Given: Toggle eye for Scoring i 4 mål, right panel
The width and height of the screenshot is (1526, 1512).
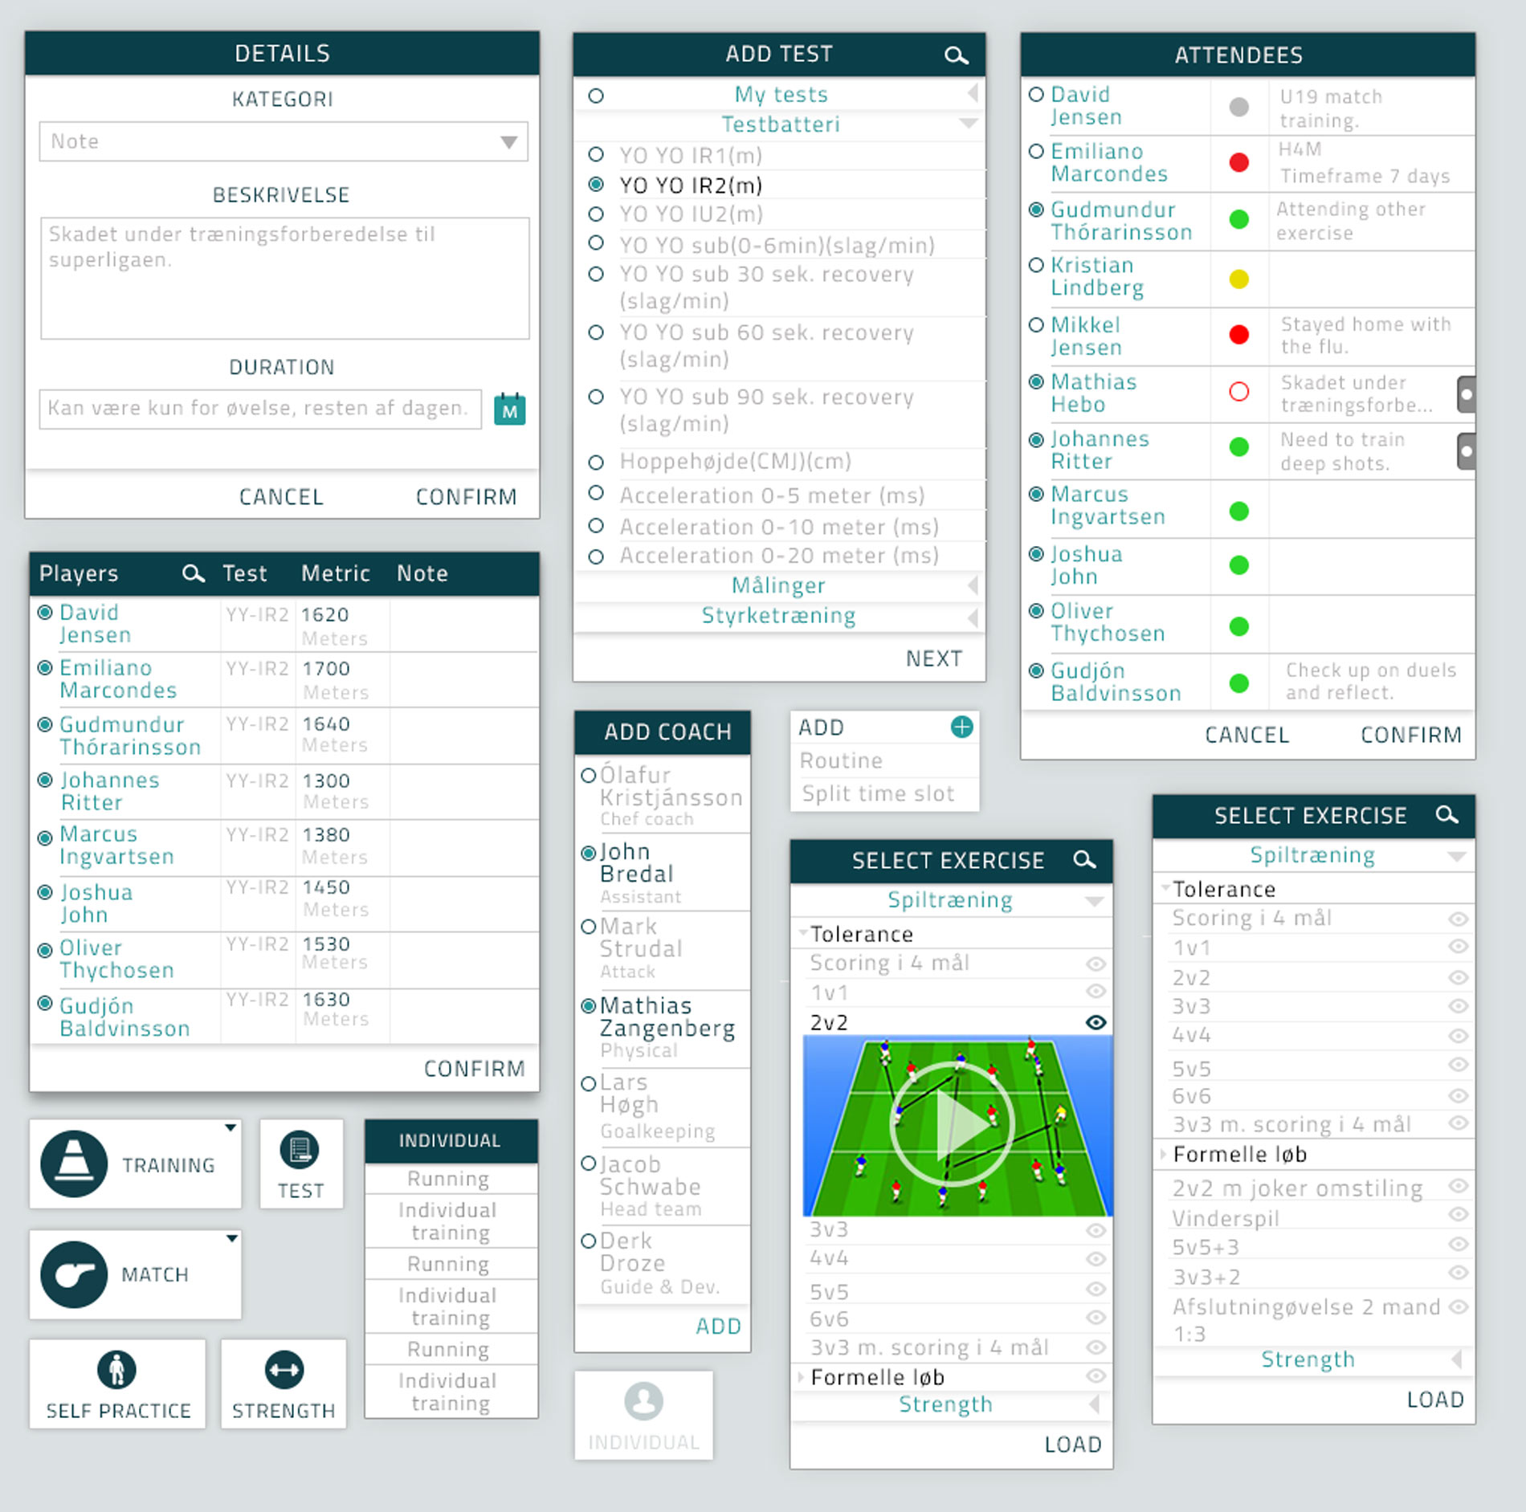Looking at the screenshot, I should pyautogui.click(x=1459, y=919).
